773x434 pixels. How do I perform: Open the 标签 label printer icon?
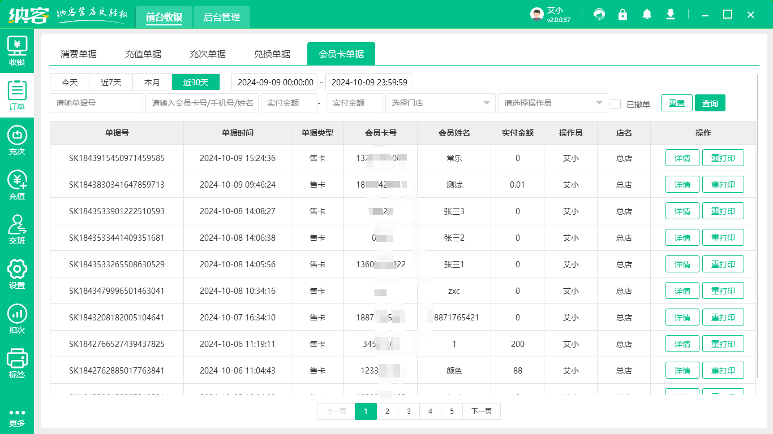click(17, 363)
